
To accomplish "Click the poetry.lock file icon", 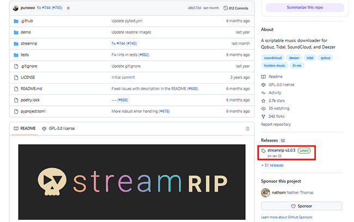I will pos(16,100).
